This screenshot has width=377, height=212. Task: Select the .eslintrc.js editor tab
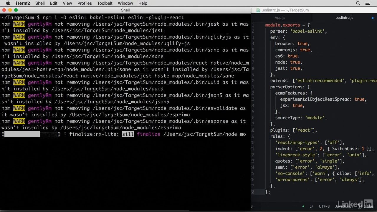point(345,18)
